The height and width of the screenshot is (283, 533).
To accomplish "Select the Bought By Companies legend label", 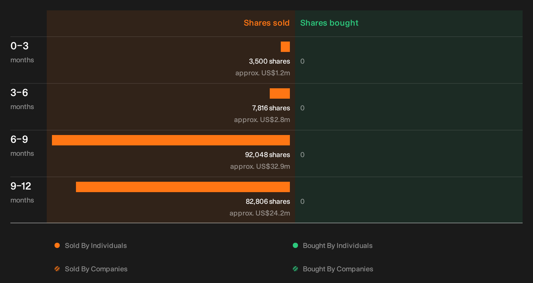I will (x=338, y=269).
